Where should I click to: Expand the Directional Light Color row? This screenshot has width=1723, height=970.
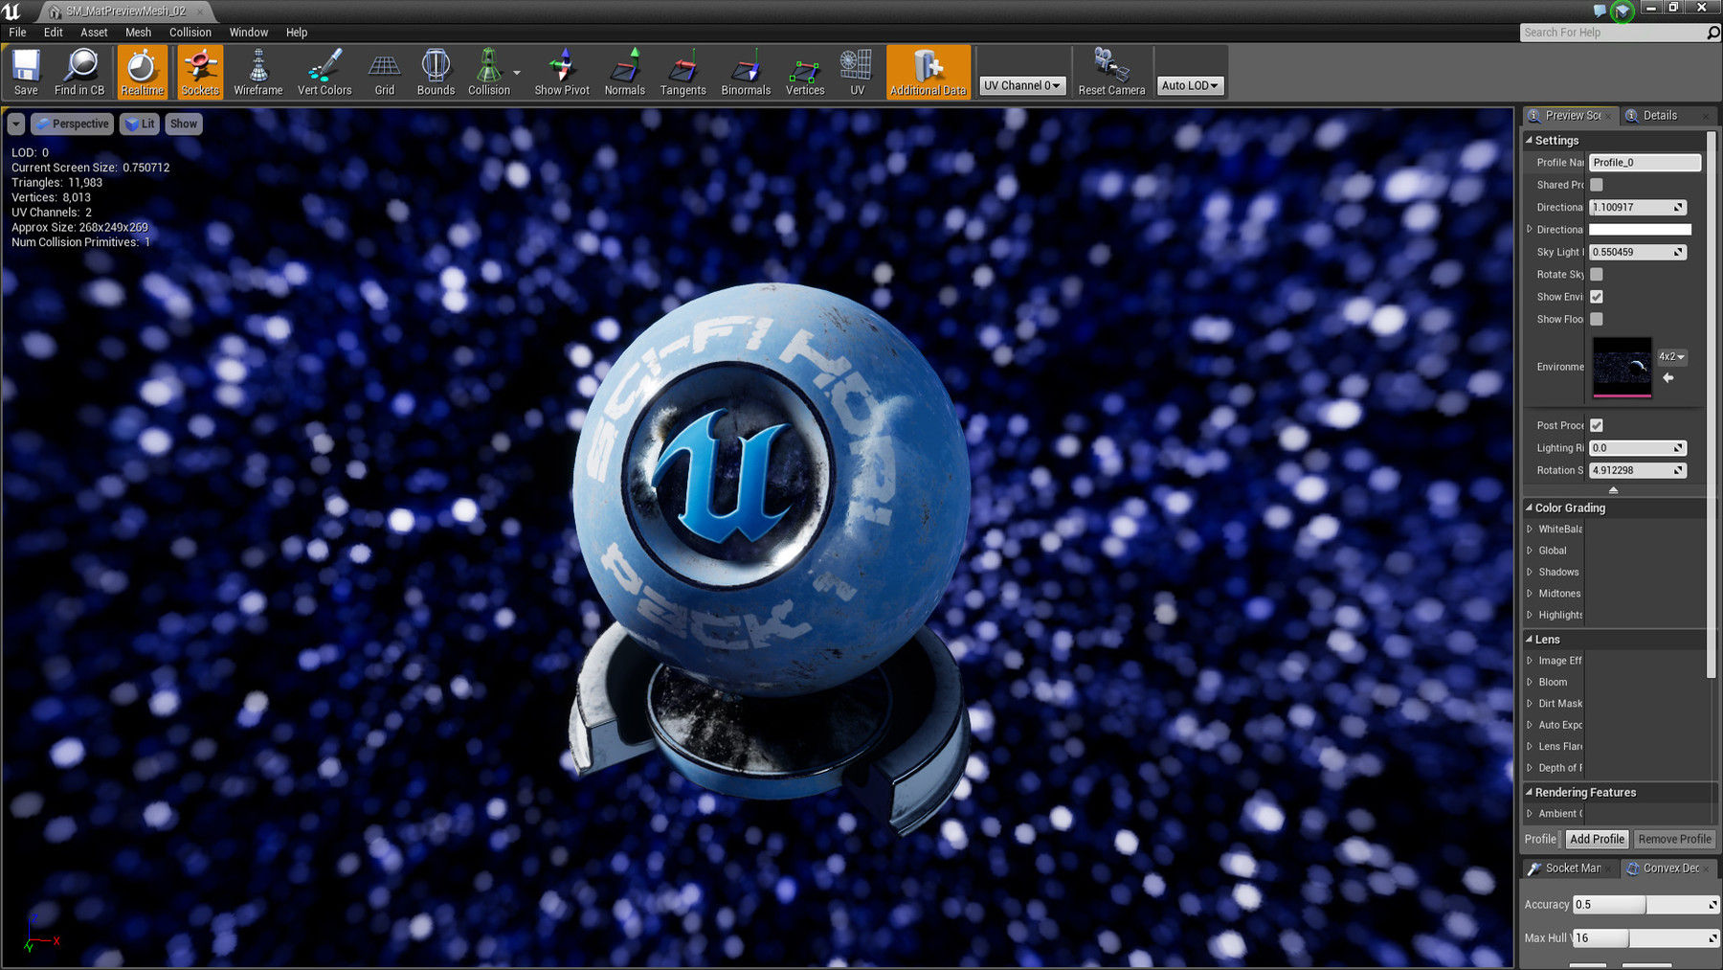point(1530,230)
